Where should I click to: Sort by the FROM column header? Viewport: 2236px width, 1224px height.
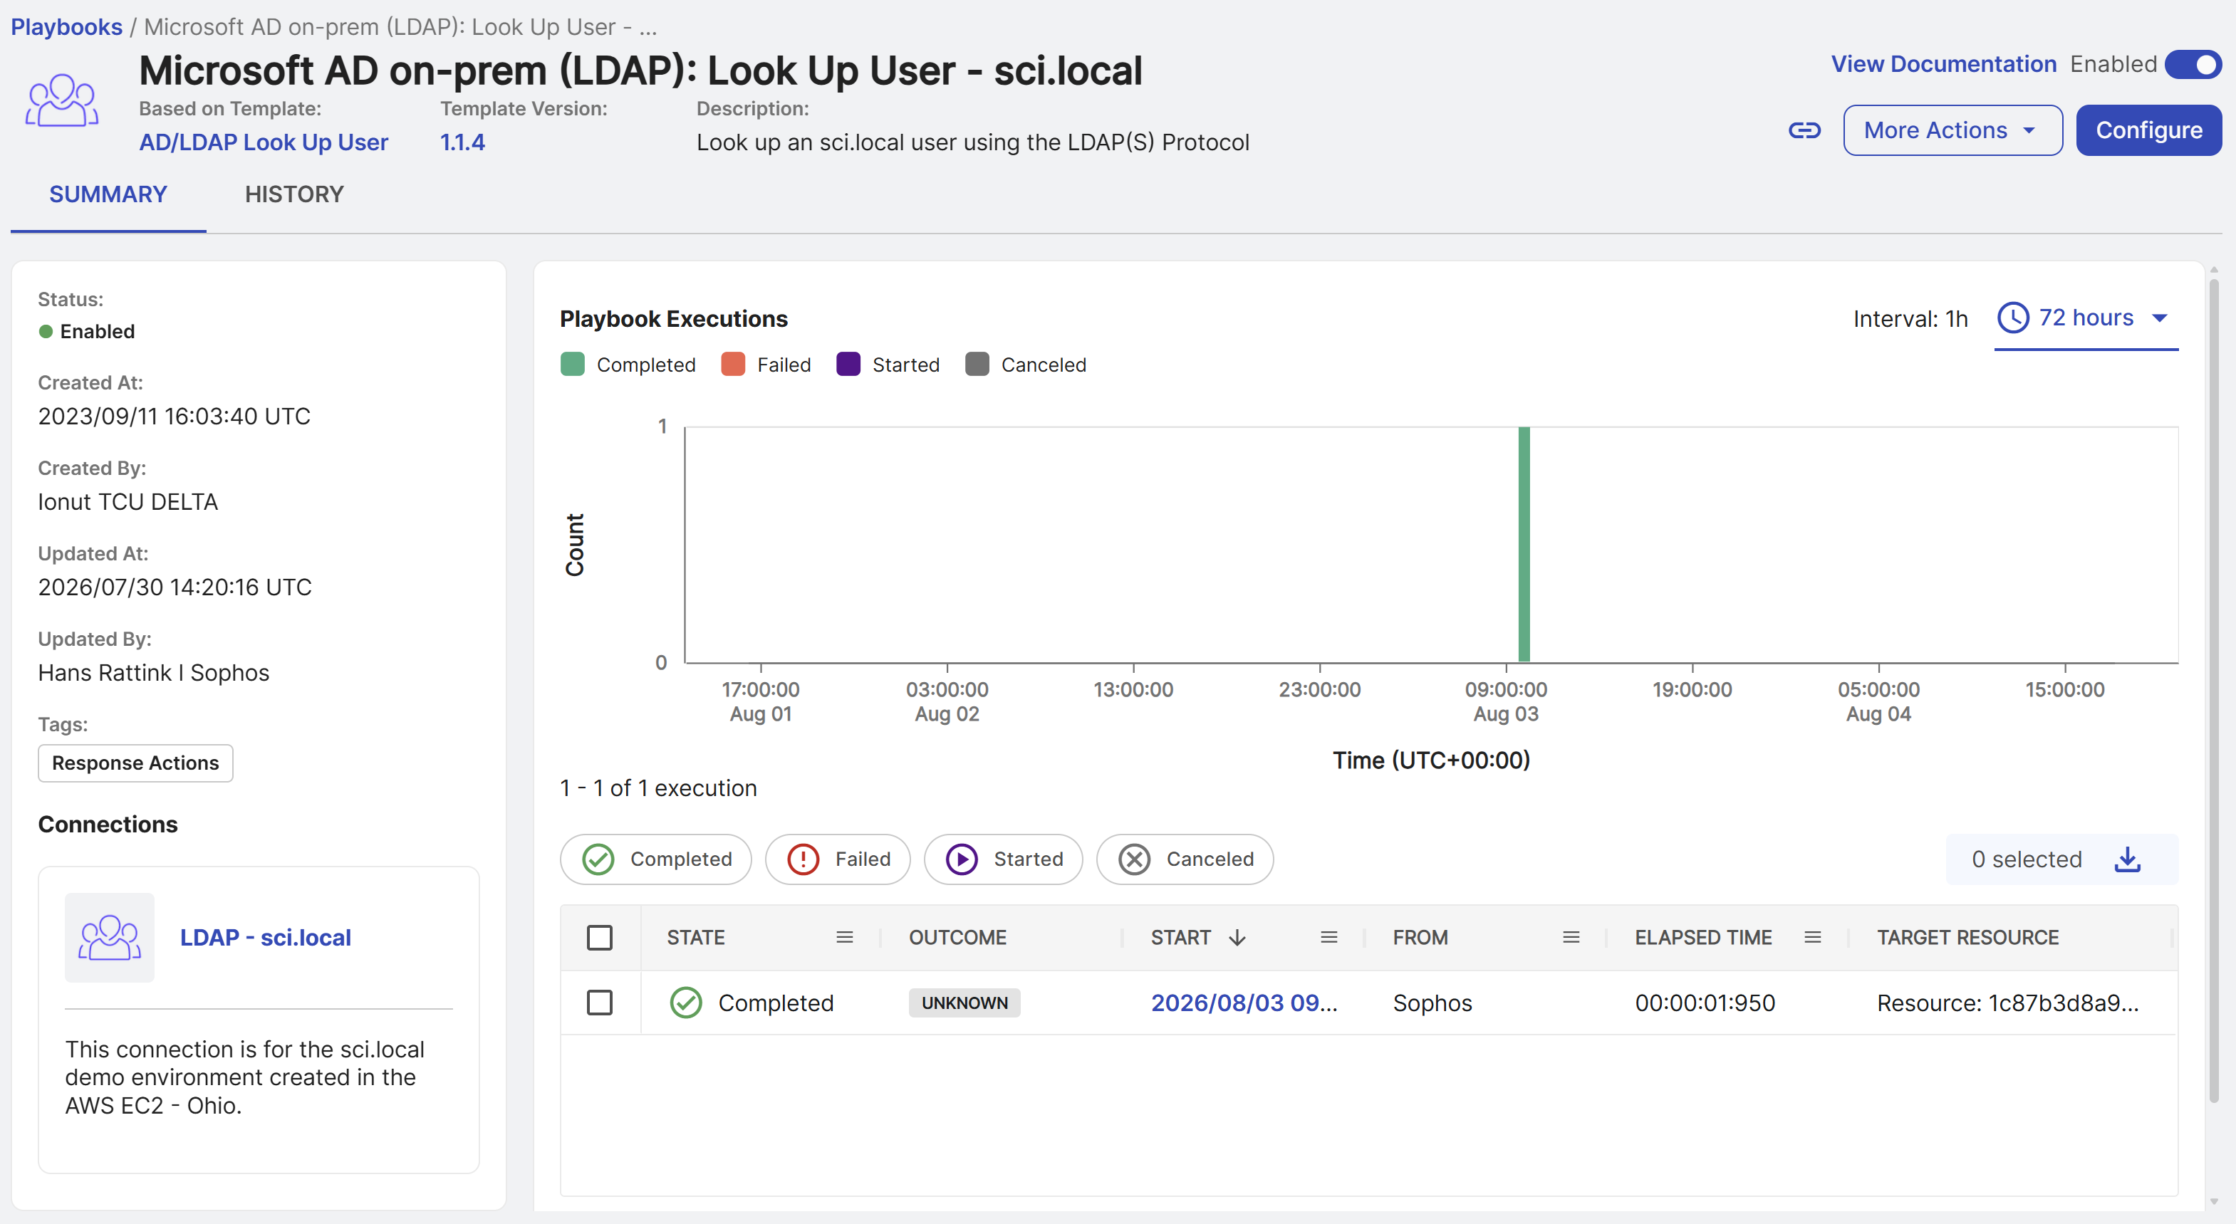click(x=1420, y=938)
